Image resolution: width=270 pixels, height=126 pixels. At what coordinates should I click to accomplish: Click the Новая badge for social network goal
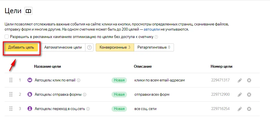pos(119,109)
